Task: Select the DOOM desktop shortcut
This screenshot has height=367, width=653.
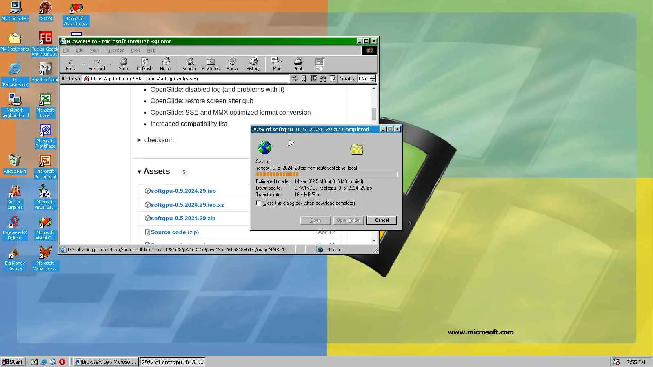Action: [45, 11]
